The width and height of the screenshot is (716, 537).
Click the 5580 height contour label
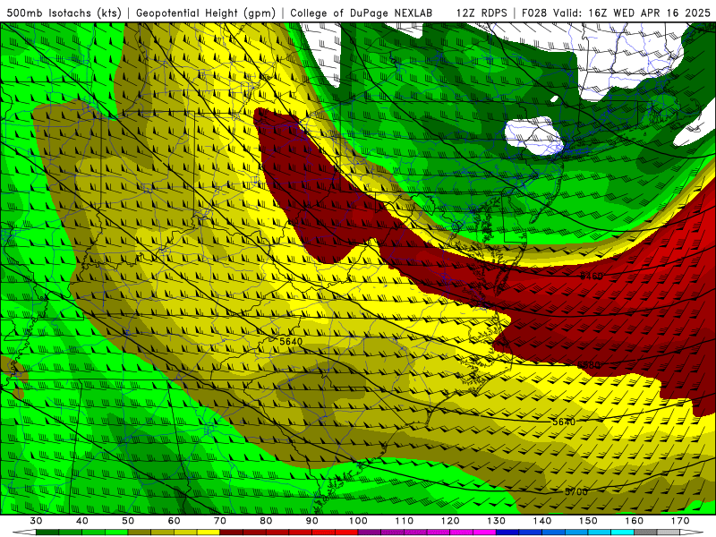click(x=589, y=365)
